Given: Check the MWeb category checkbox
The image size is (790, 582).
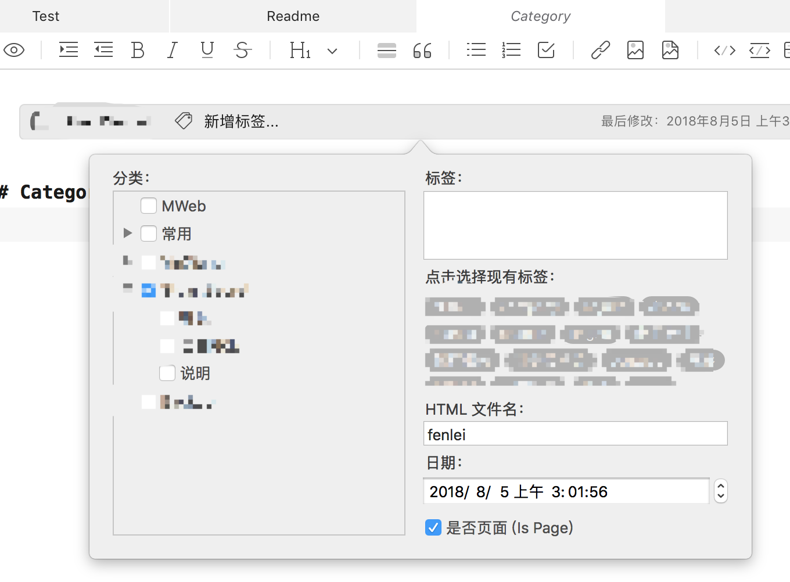Looking at the screenshot, I should click(149, 206).
